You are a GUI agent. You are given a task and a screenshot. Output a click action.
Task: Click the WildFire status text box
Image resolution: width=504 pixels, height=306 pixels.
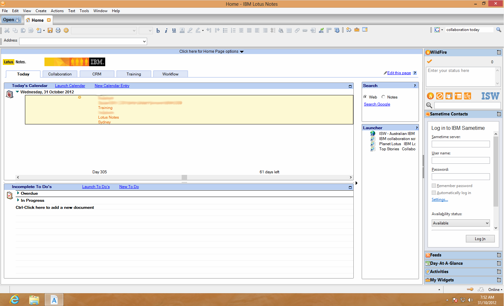[461, 77]
